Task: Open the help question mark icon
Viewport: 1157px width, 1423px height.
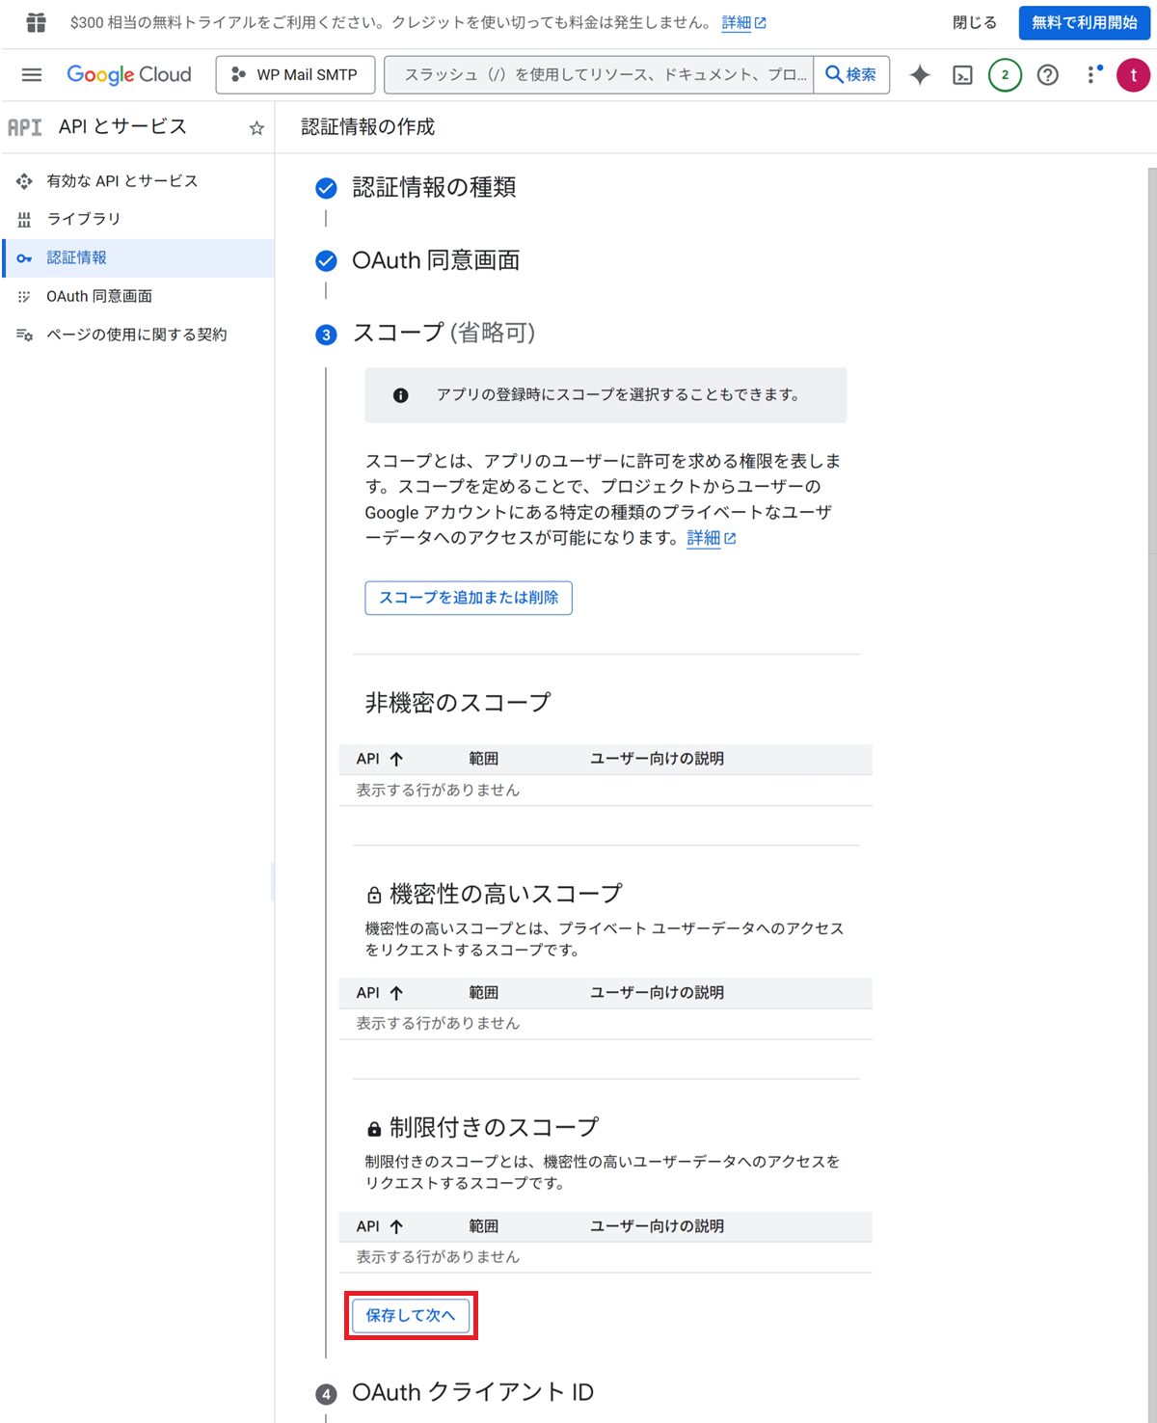Action: click(1047, 74)
